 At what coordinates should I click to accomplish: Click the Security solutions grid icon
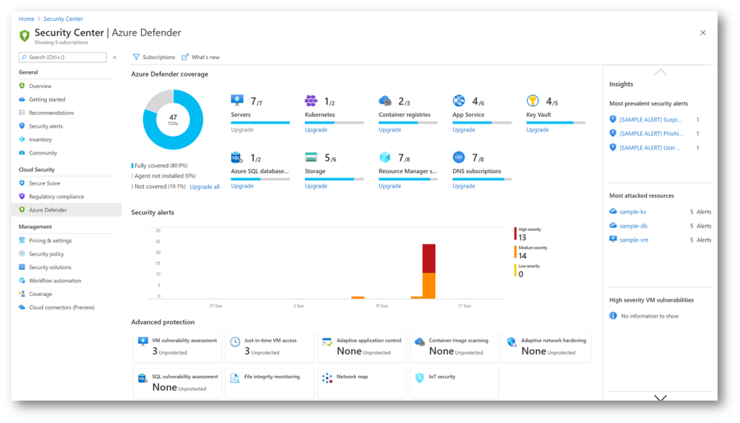pyautogui.click(x=22, y=267)
